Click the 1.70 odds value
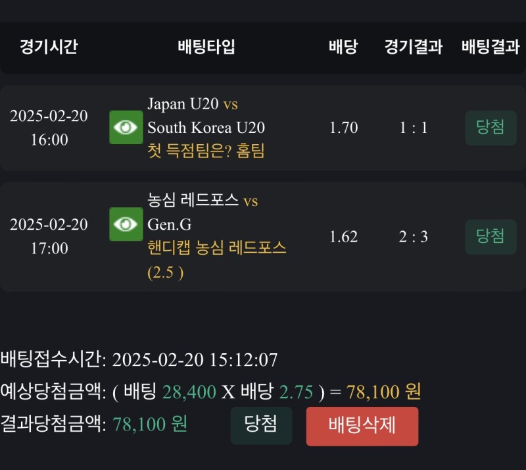 (343, 128)
